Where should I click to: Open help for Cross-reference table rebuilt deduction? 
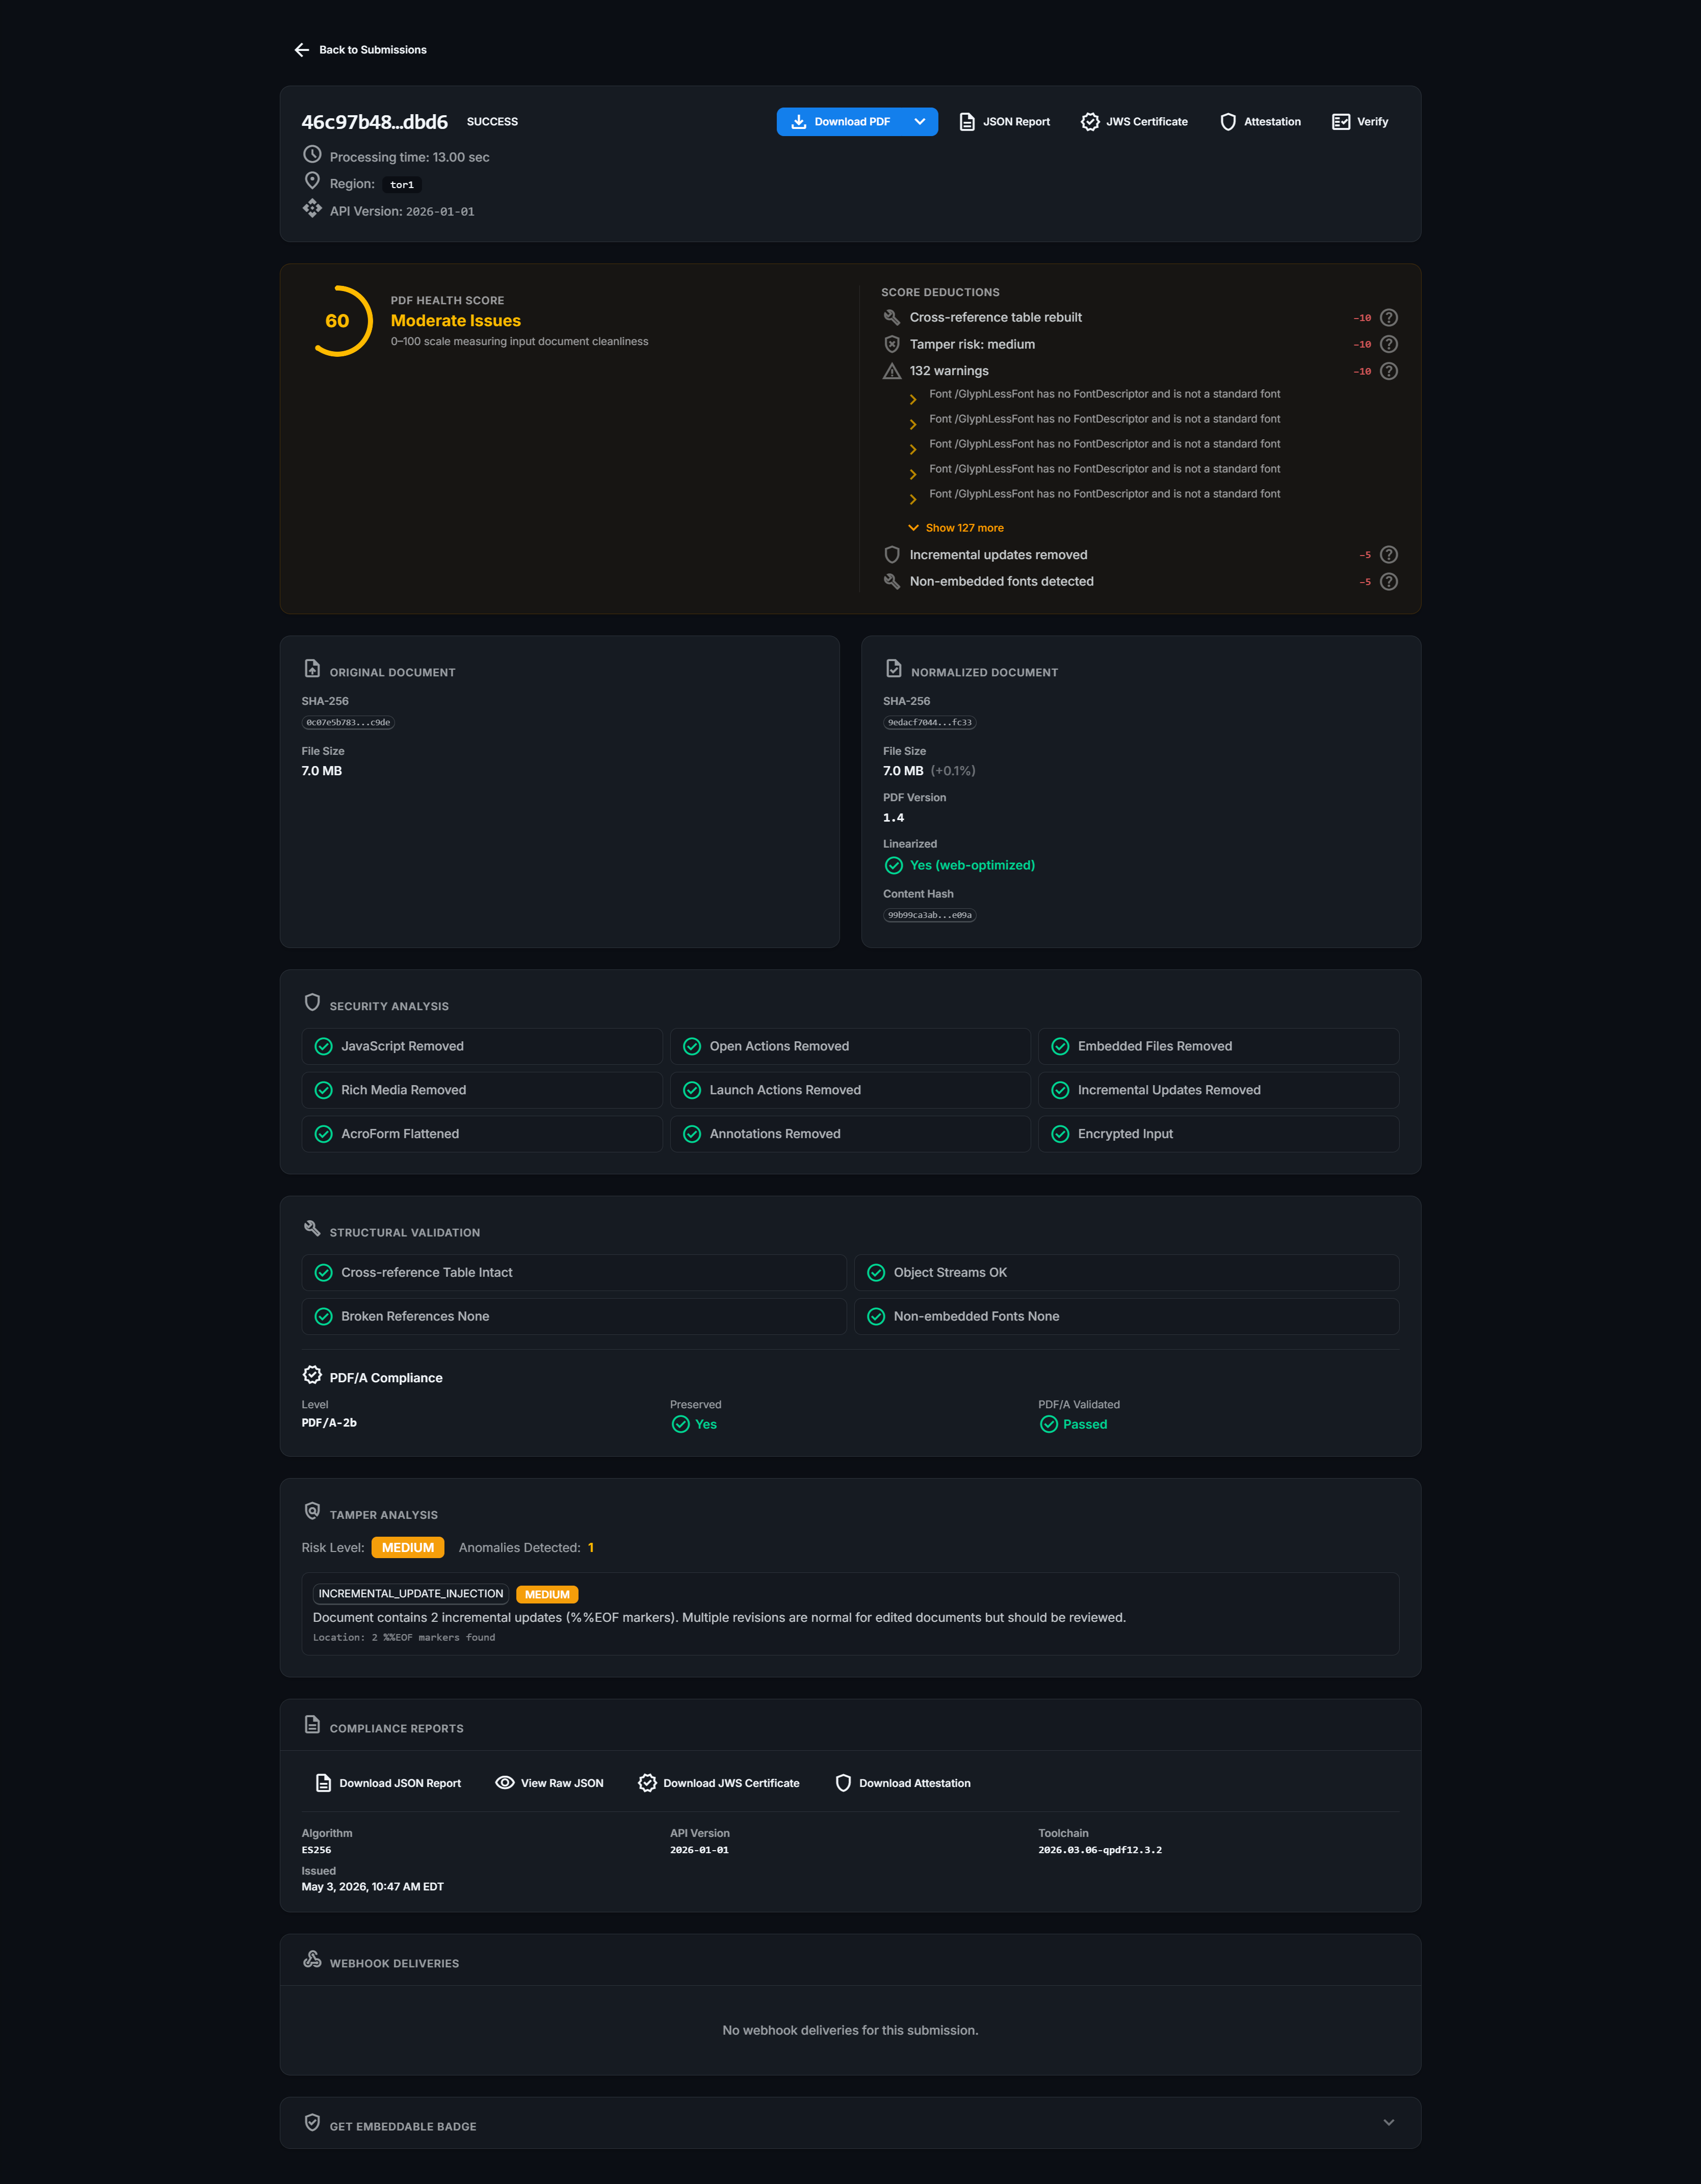pyautogui.click(x=1388, y=318)
